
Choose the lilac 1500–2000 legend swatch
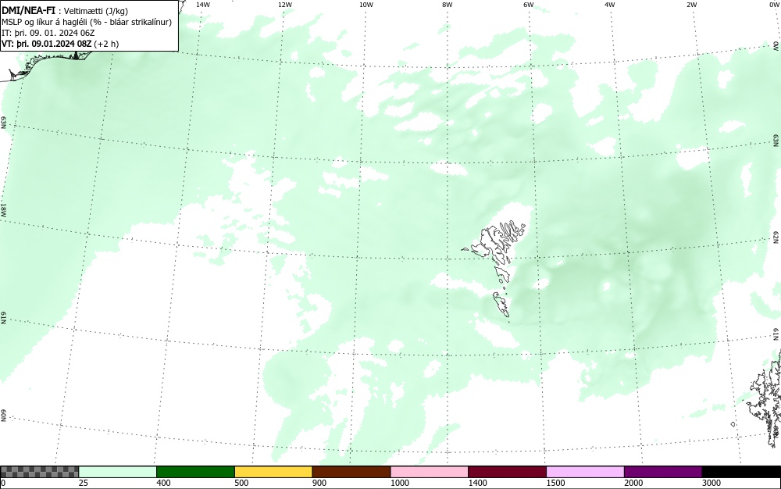click(585, 472)
